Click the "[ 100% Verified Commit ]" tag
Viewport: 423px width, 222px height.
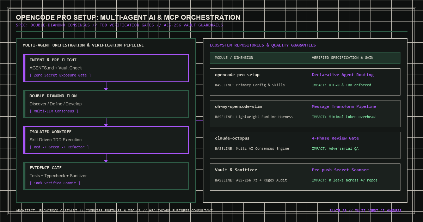(x=55, y=183)
